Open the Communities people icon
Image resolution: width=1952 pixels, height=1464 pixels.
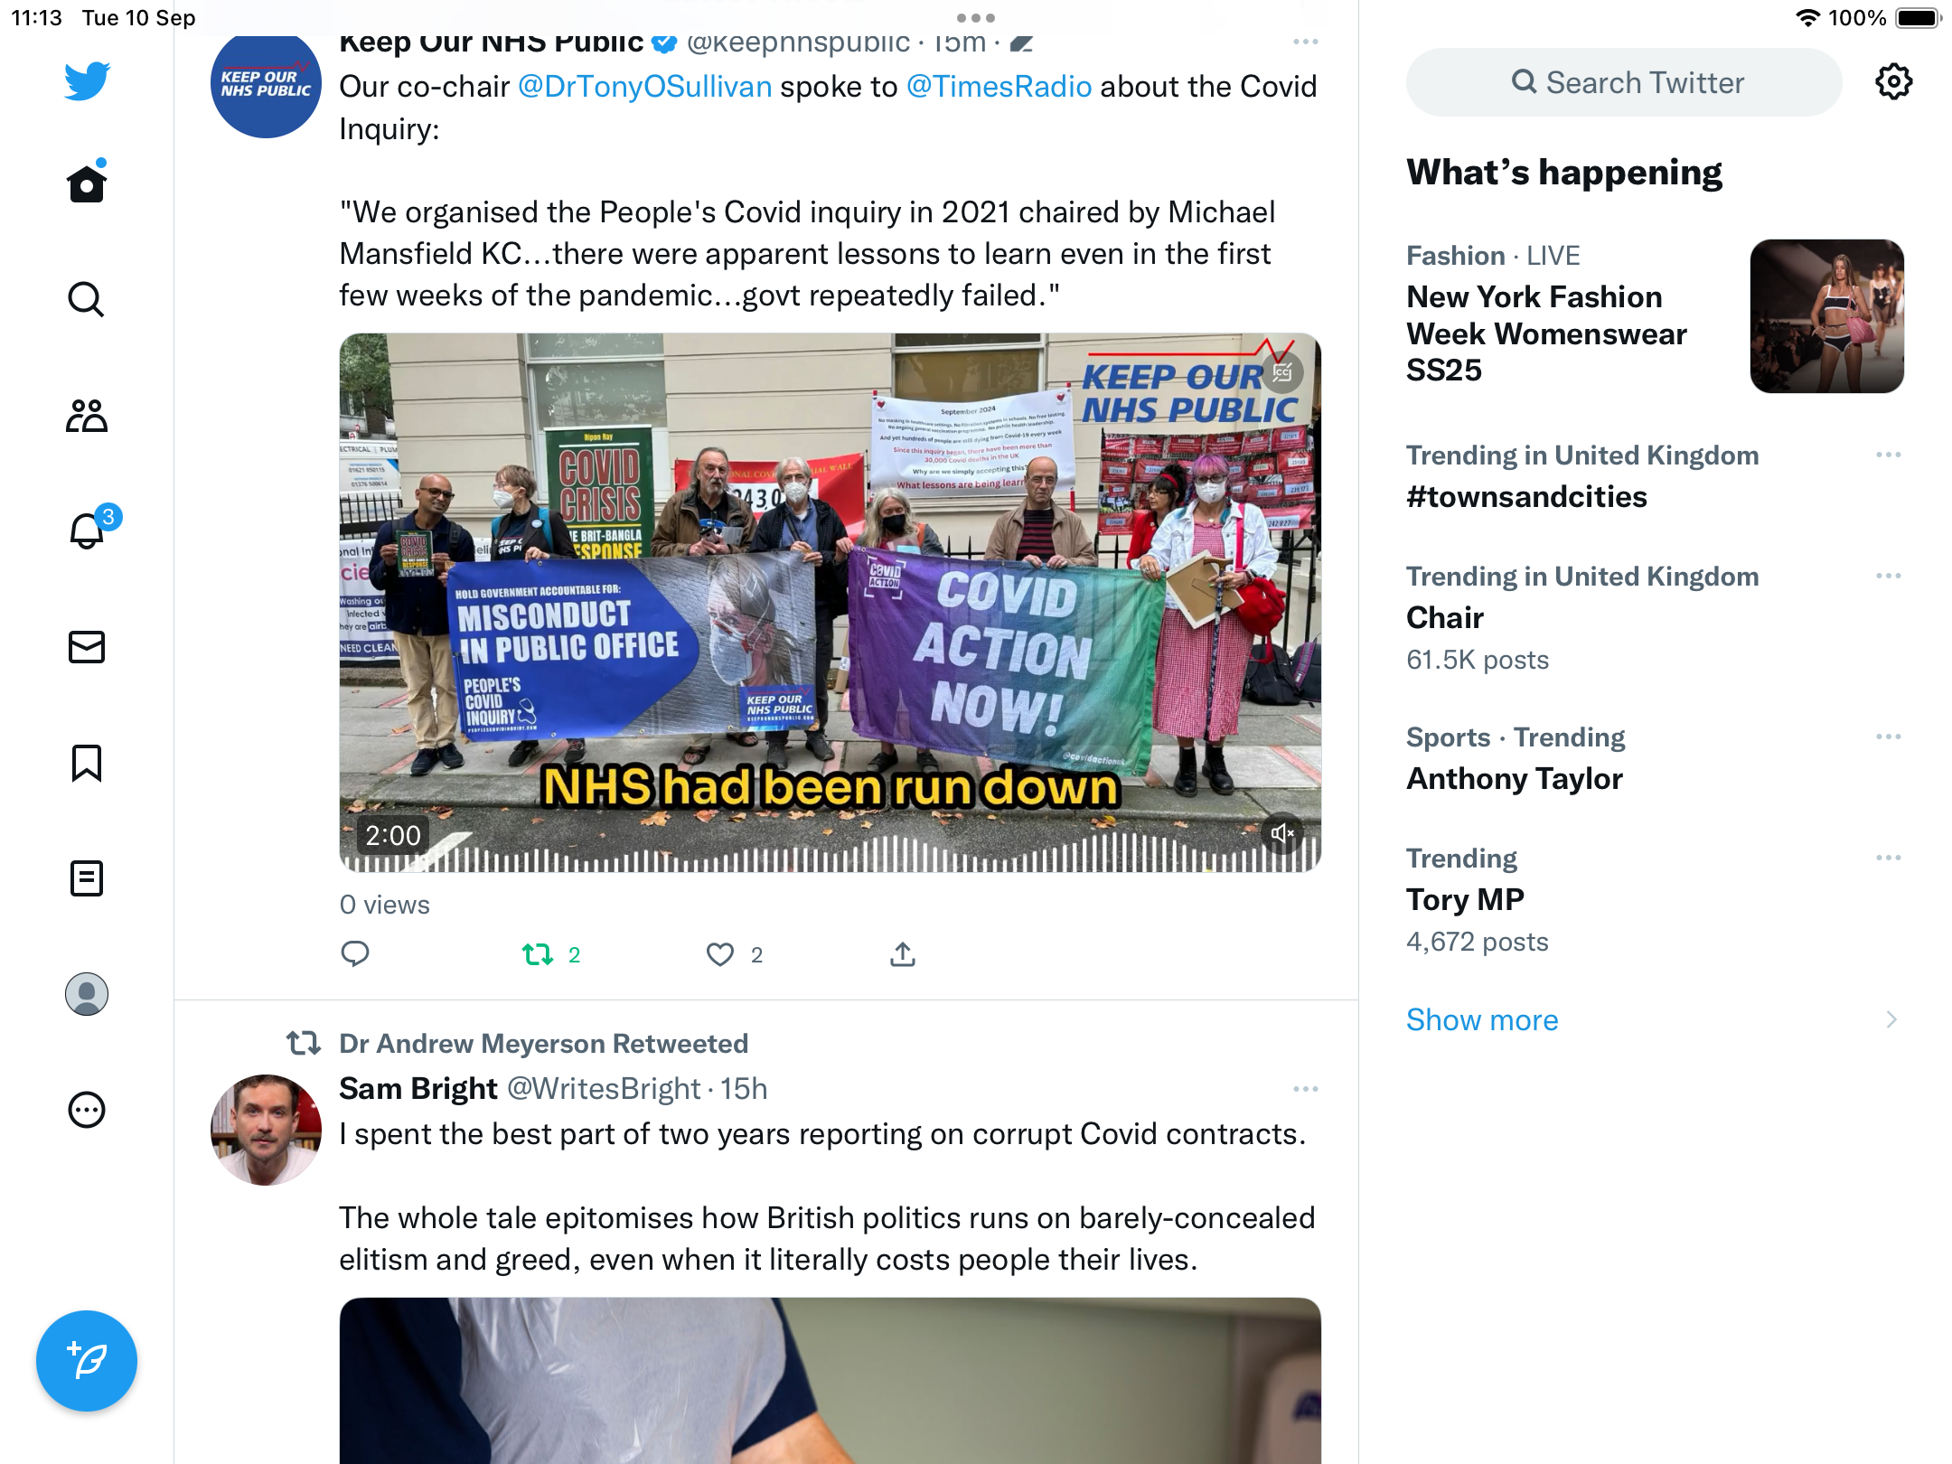(87, 416)
